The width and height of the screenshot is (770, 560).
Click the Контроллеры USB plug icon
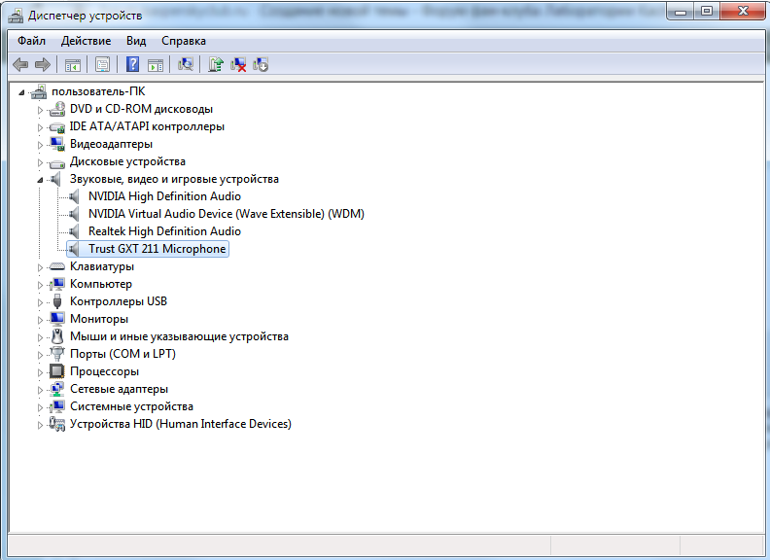tap(57, 301)
